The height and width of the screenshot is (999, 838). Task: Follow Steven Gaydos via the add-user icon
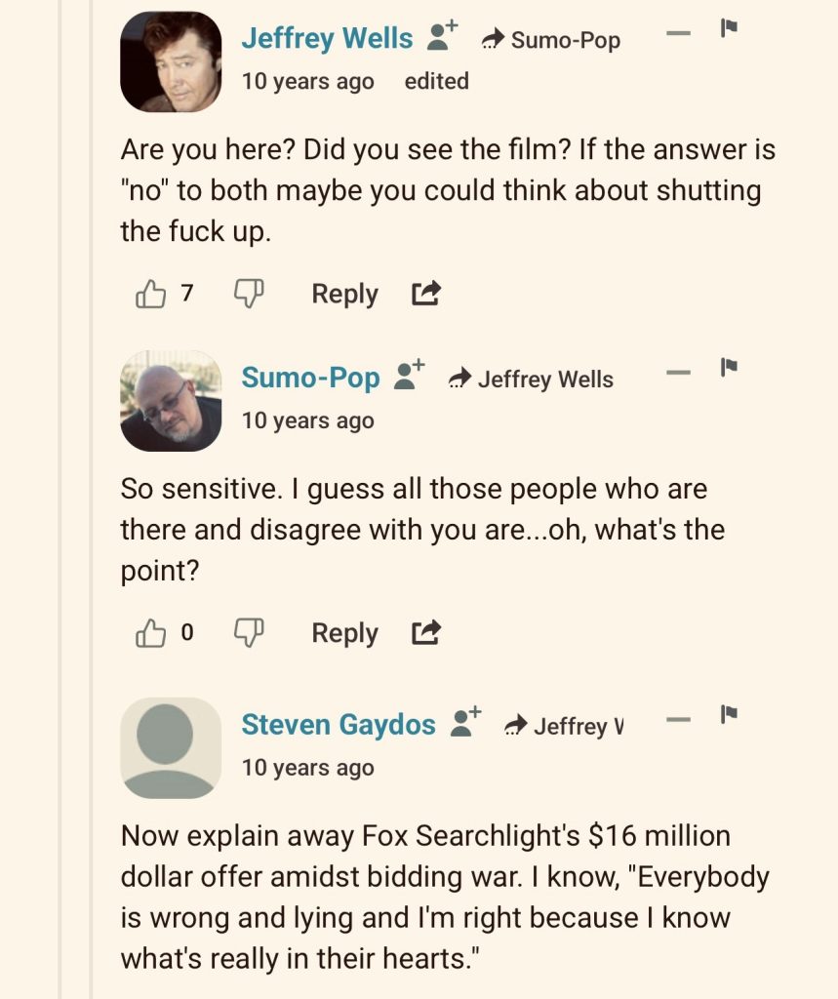[466, 723]
